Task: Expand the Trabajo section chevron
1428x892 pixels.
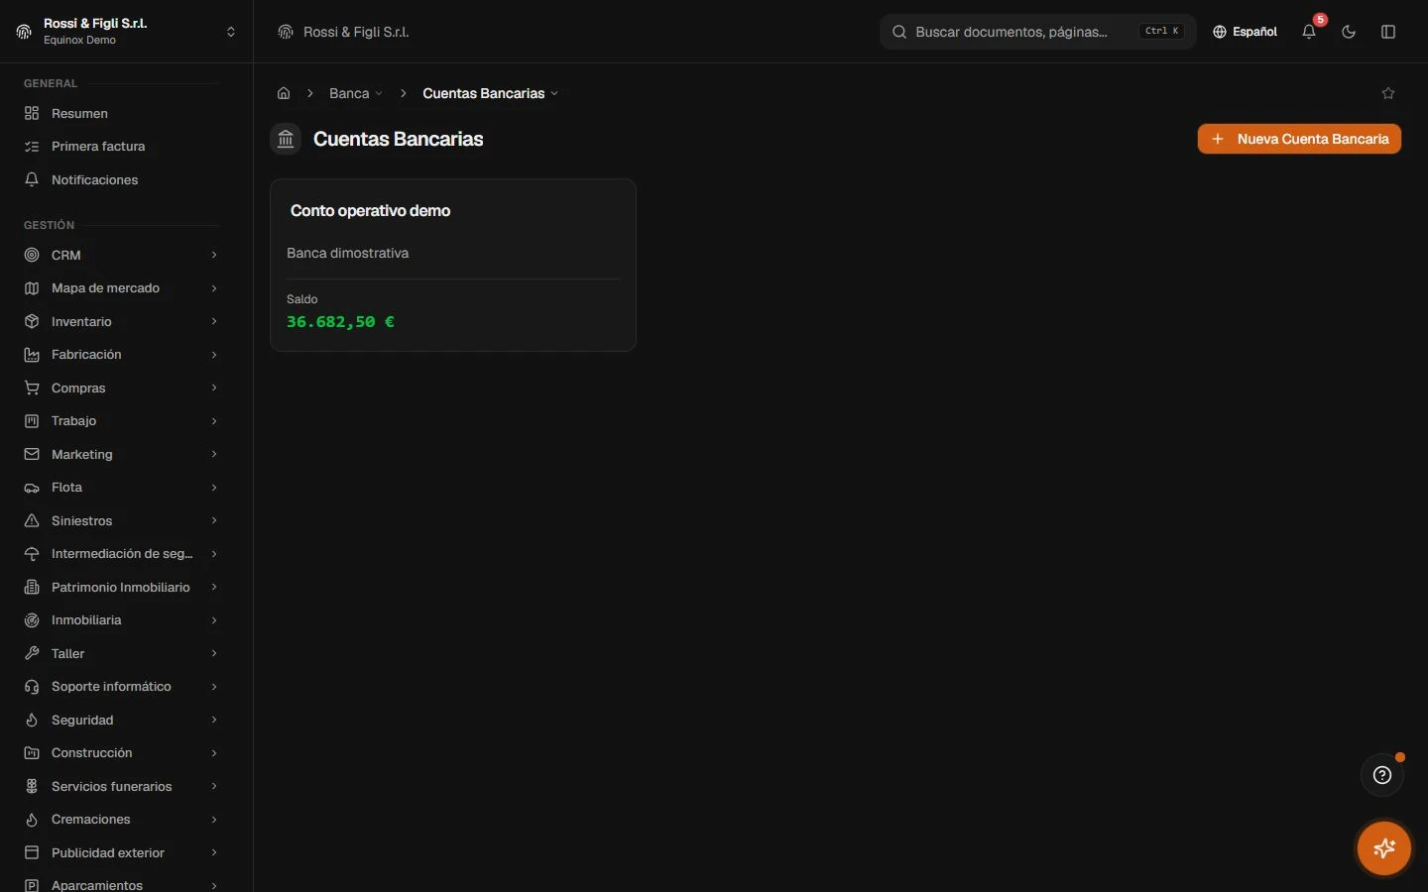Action: (x=214, y=421)
